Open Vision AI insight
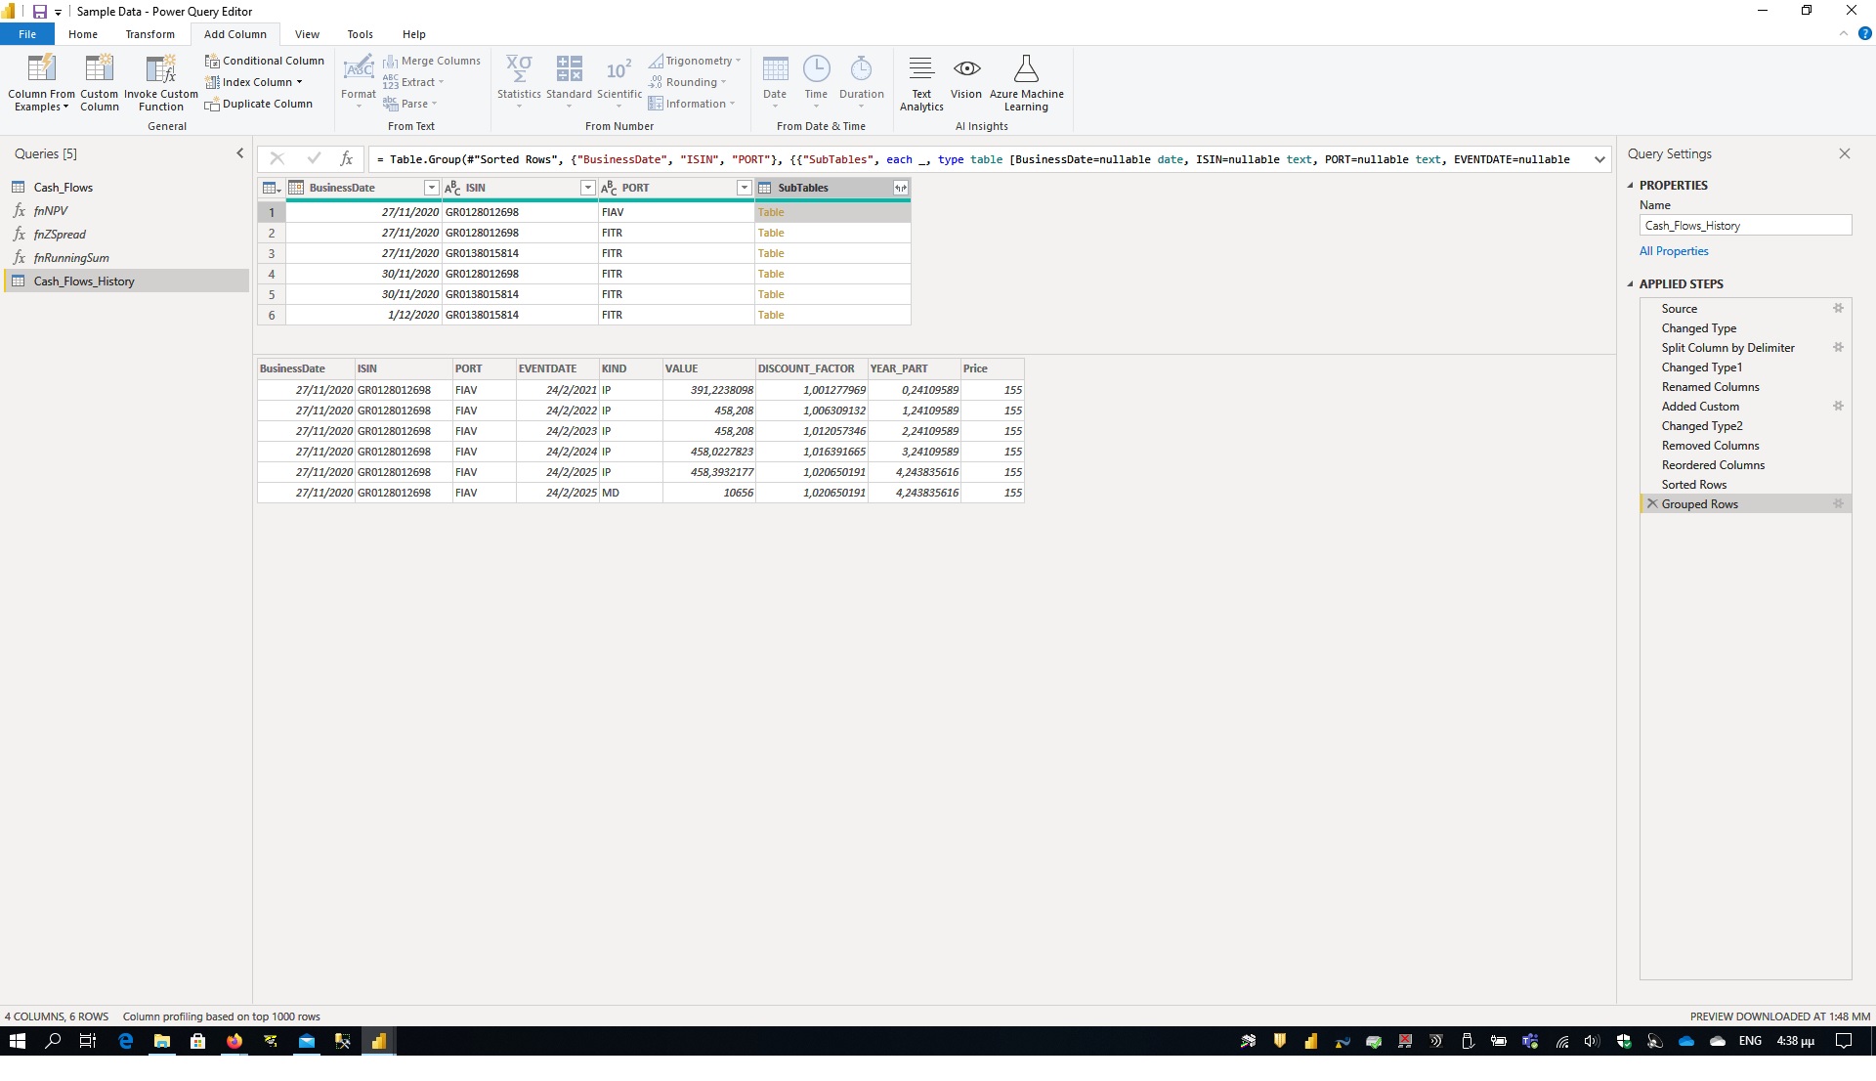The width and height of the screenshot is (1876, 1081). pos(966,78)
